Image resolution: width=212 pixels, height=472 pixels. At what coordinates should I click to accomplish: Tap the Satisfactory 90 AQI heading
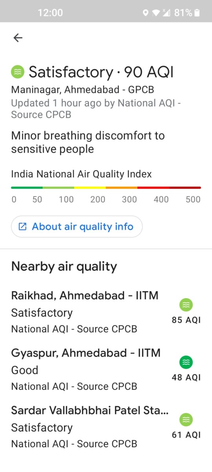pyautogui.click(x=101, y=72)
